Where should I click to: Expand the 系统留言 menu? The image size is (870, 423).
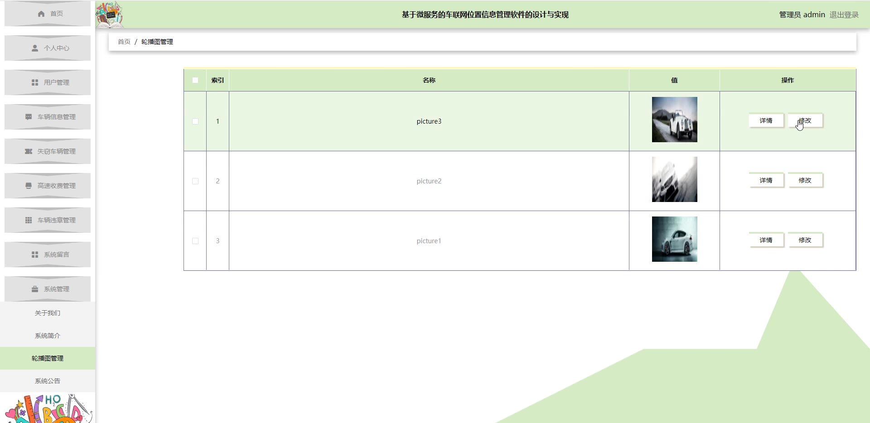48,255
